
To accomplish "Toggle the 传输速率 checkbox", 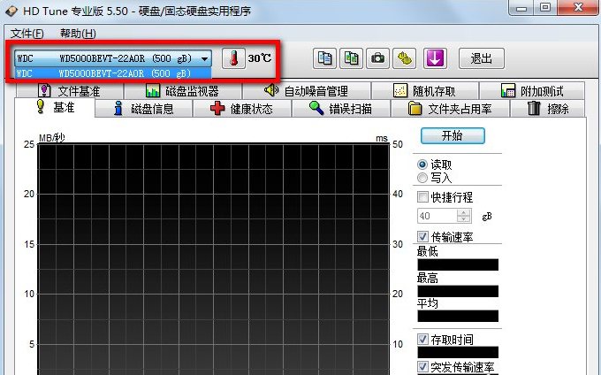I will click(422, 236).
